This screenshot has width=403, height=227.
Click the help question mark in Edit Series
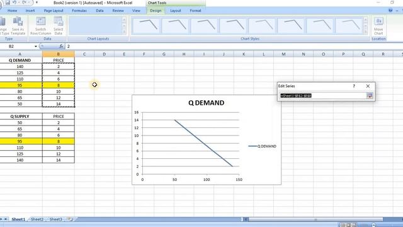point(354,86)
